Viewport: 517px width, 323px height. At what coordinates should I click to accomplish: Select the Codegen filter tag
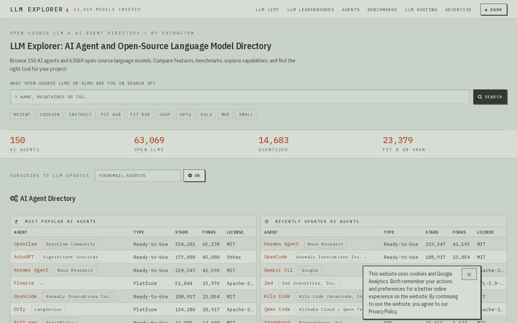pyautogui.click(x=50, y=114)
